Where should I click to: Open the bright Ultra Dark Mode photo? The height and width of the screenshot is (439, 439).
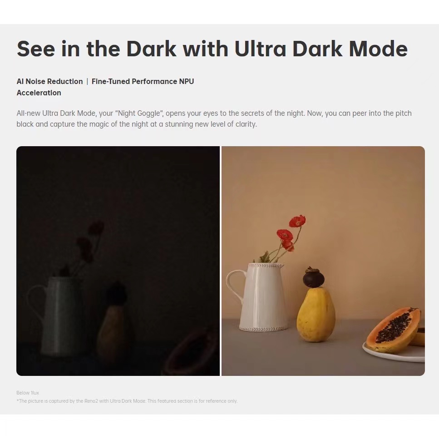click(323, 261)
